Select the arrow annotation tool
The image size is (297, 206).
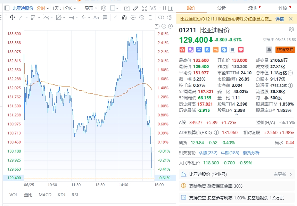pos(84,17)
